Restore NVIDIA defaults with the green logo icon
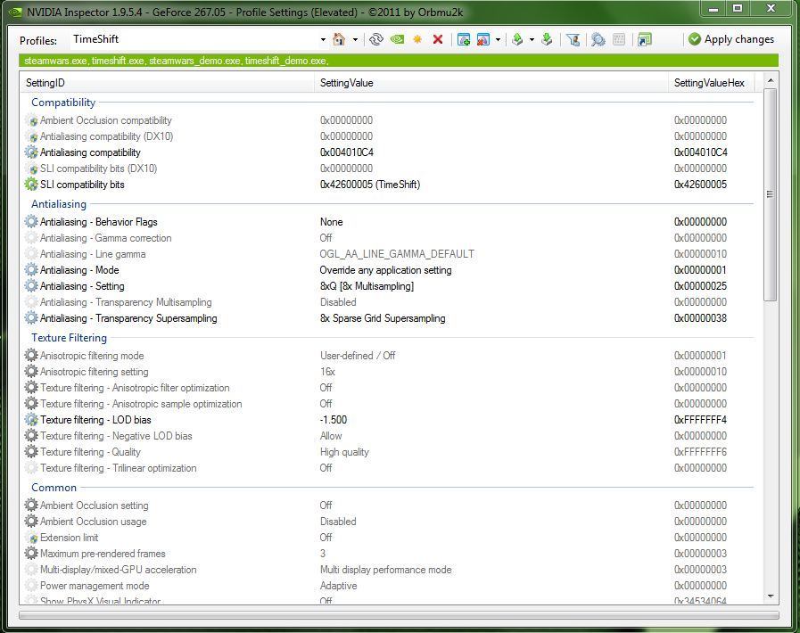800x633 pixels. pyautogui.click(x=397, y=39)
